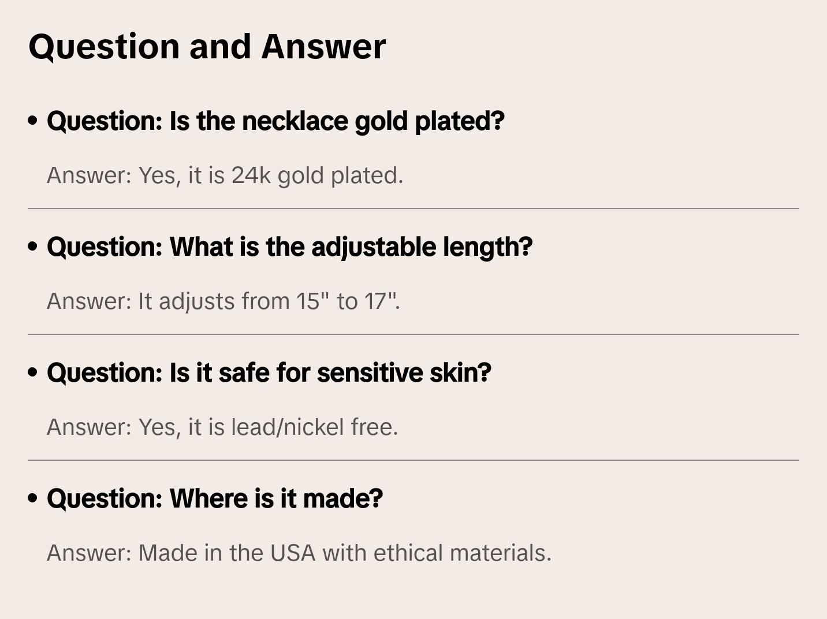Click the bullet beside "Where is it made?"

click(33, 498)
